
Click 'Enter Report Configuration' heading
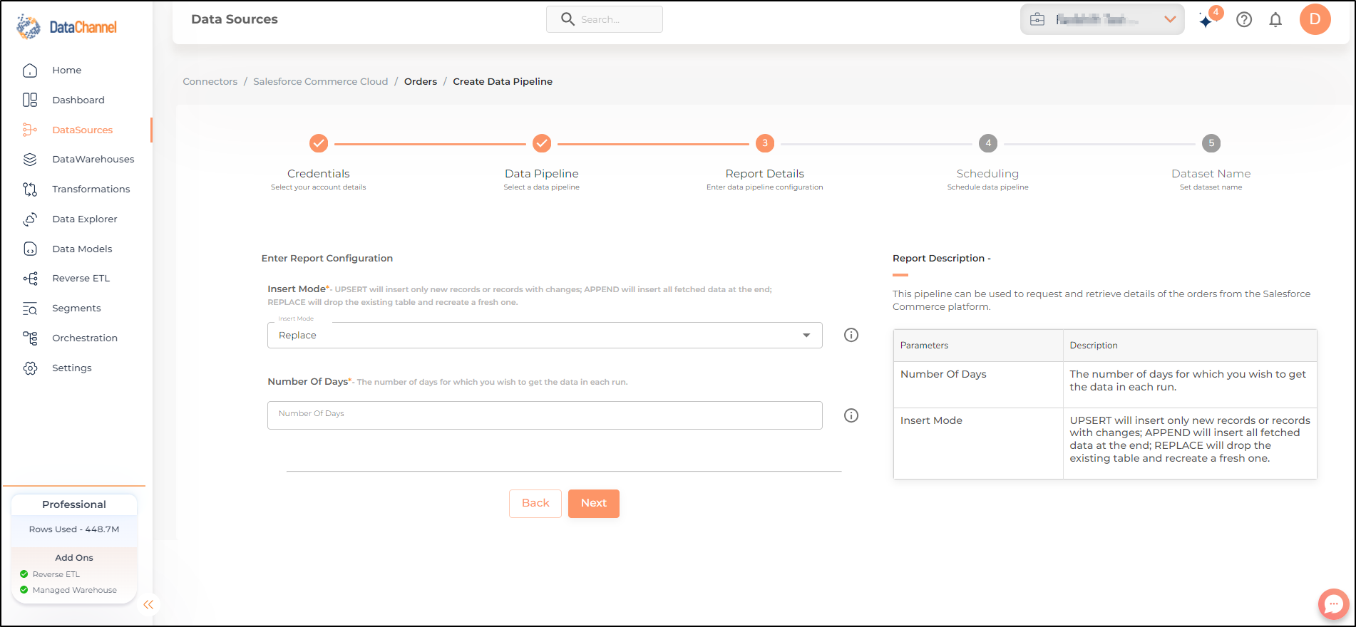(327, 258)
